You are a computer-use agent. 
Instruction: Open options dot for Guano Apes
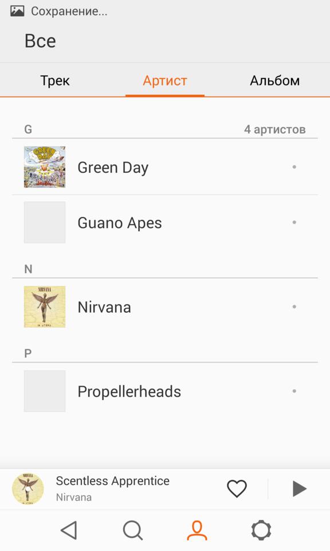tap(294, 222)
